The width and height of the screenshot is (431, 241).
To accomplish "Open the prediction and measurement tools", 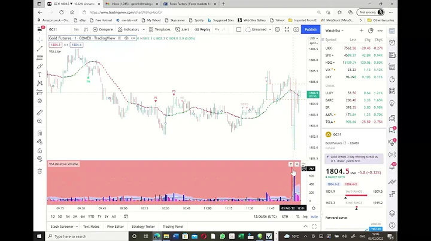I will tap(40, 92).
